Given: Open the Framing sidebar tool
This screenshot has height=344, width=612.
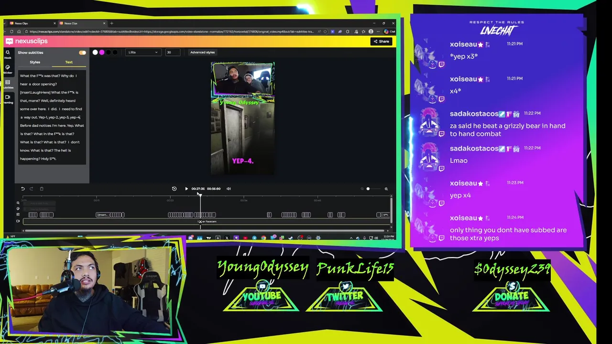Looking at the screenshot, I should point(8,99).
